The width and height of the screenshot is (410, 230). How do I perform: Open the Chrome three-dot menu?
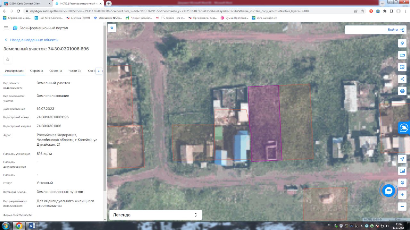point(405,11)
